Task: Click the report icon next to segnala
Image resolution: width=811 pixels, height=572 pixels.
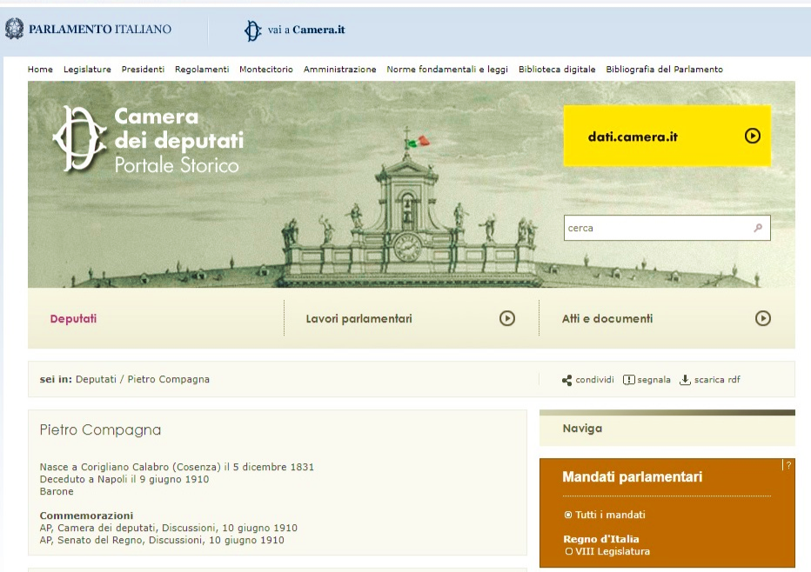Action: pos(628,380)
